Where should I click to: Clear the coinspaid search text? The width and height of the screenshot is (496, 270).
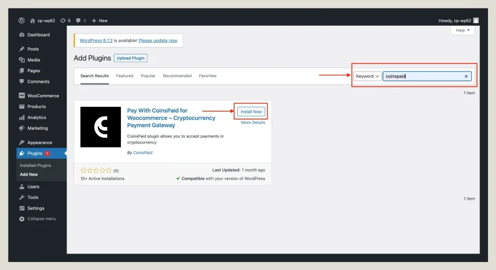[x=466, y=76]
